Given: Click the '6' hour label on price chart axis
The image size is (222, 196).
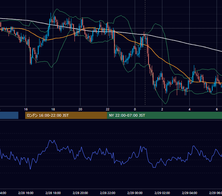Looking at the screenshot, I should pyautogui.click(x=217, y=109).
